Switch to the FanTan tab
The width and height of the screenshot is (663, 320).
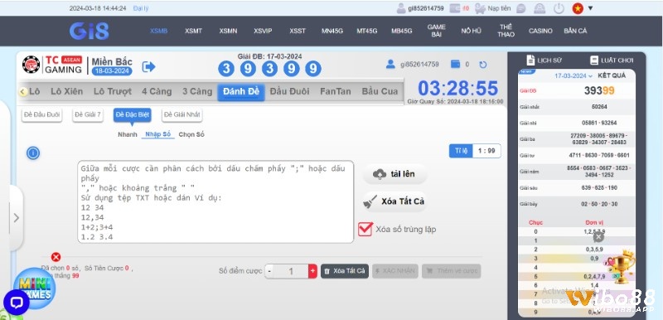[336, 91]
